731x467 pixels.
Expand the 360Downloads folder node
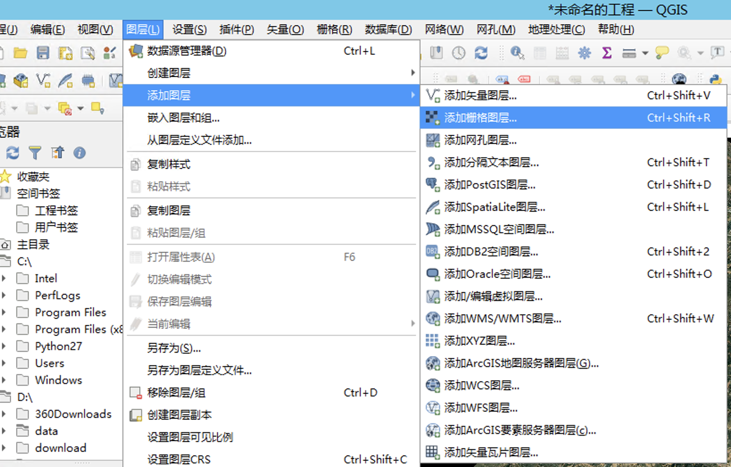4,414
